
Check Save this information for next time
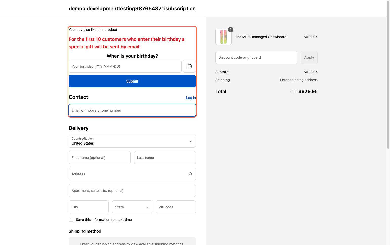point(71,220)
